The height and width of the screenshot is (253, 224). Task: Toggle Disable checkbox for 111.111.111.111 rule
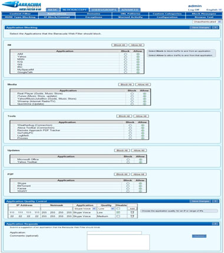(118, 212)
